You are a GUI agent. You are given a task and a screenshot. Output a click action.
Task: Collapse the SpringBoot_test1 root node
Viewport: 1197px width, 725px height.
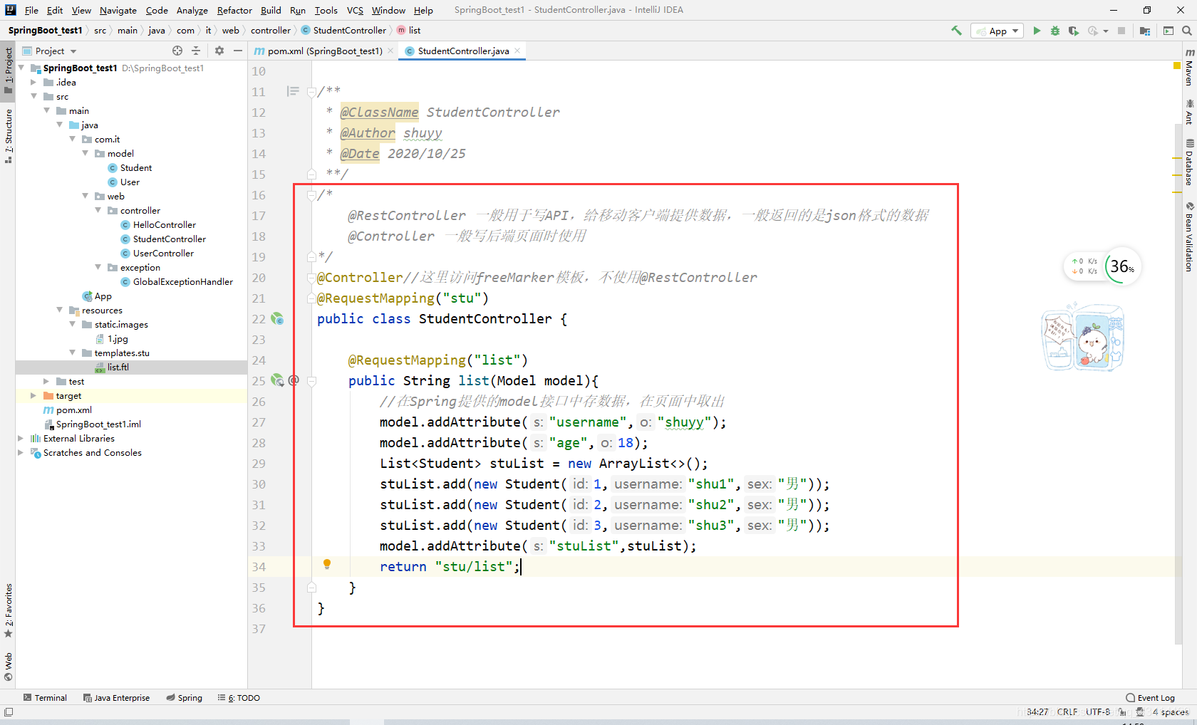(x=21, y=68)
